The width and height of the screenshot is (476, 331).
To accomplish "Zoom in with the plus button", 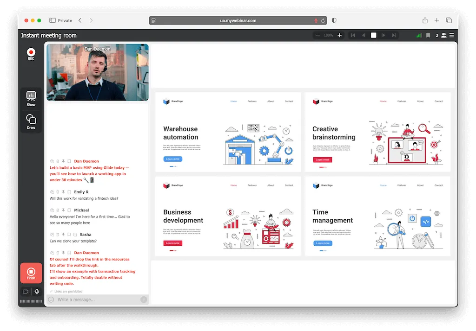I will point(339,35).
